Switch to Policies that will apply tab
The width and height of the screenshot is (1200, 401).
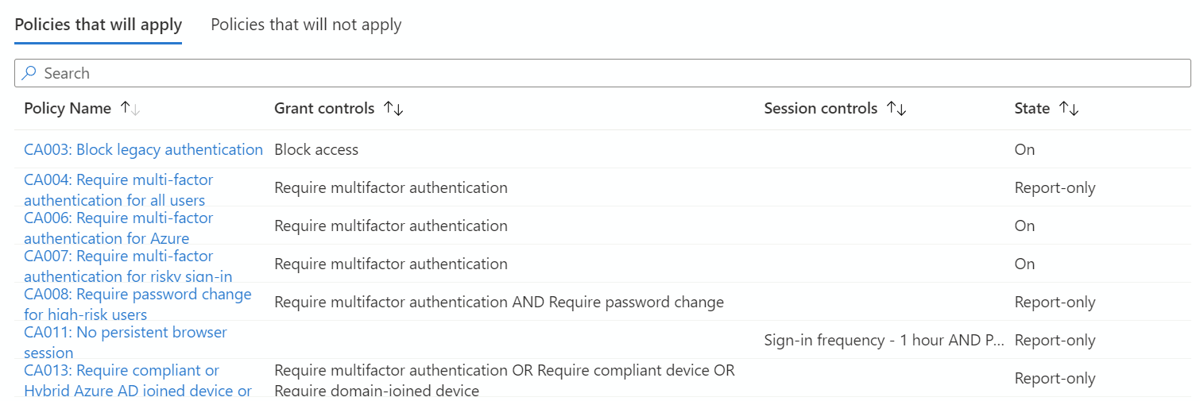point(99,25)
